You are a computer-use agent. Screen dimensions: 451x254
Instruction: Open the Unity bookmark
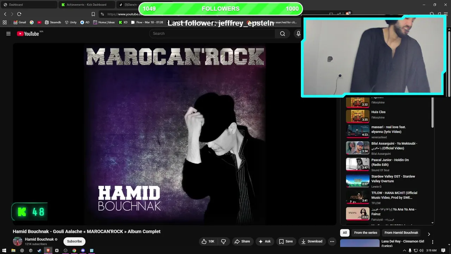[70, 22]
